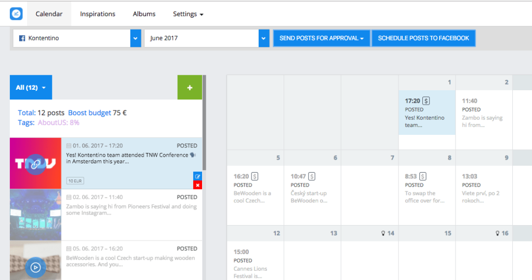Click boost dollar icon on 17:20 post

pyautogui.click(x=426, y=101)
